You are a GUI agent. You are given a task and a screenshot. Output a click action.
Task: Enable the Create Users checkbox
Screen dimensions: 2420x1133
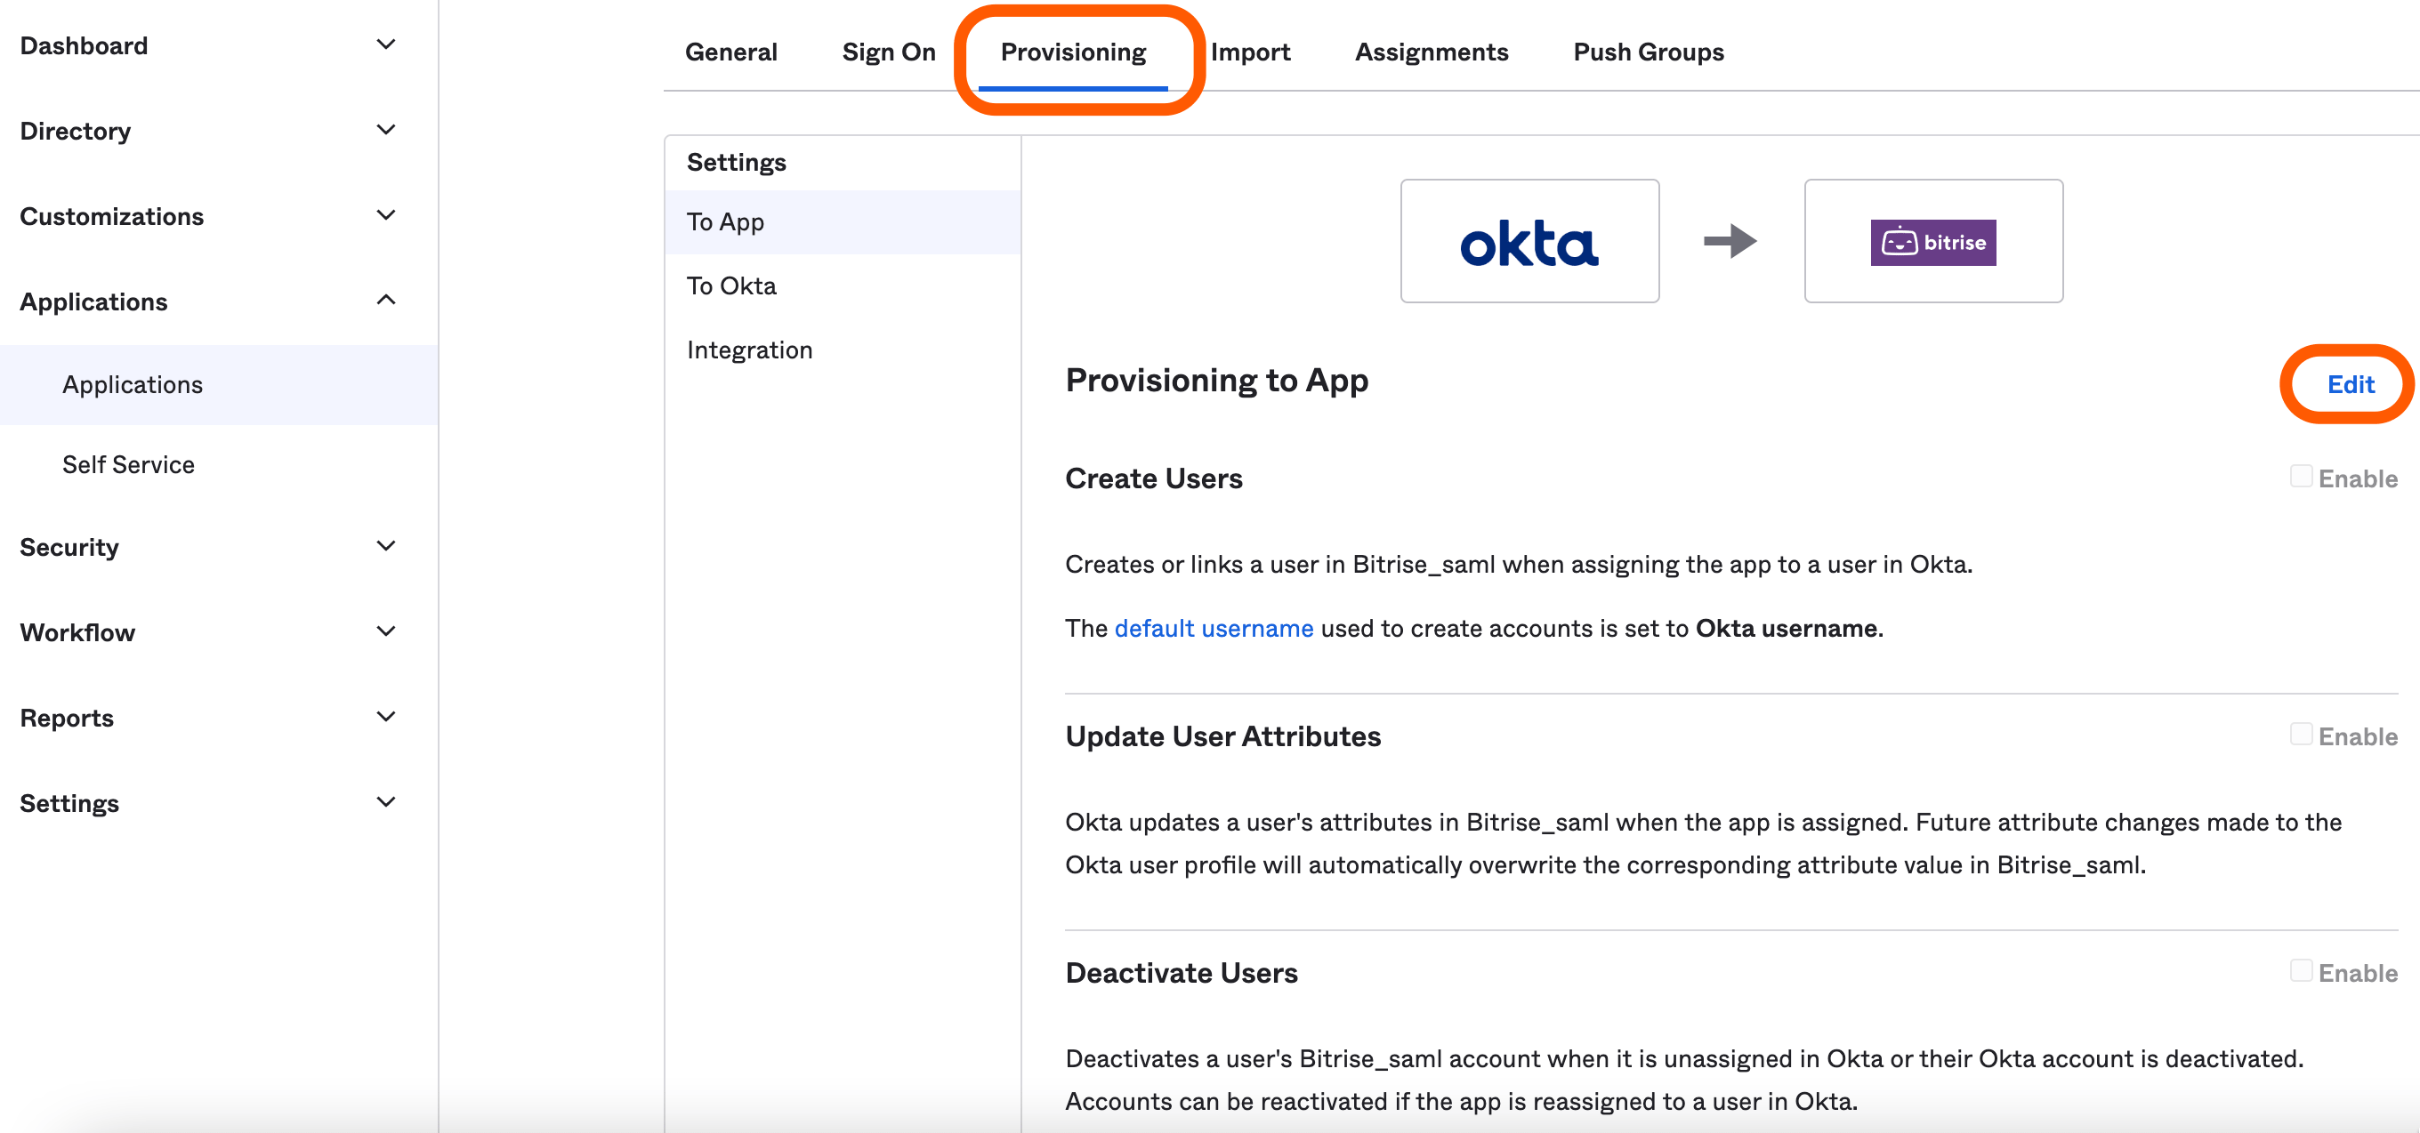pyautogui.click(x=2300, y=477)
